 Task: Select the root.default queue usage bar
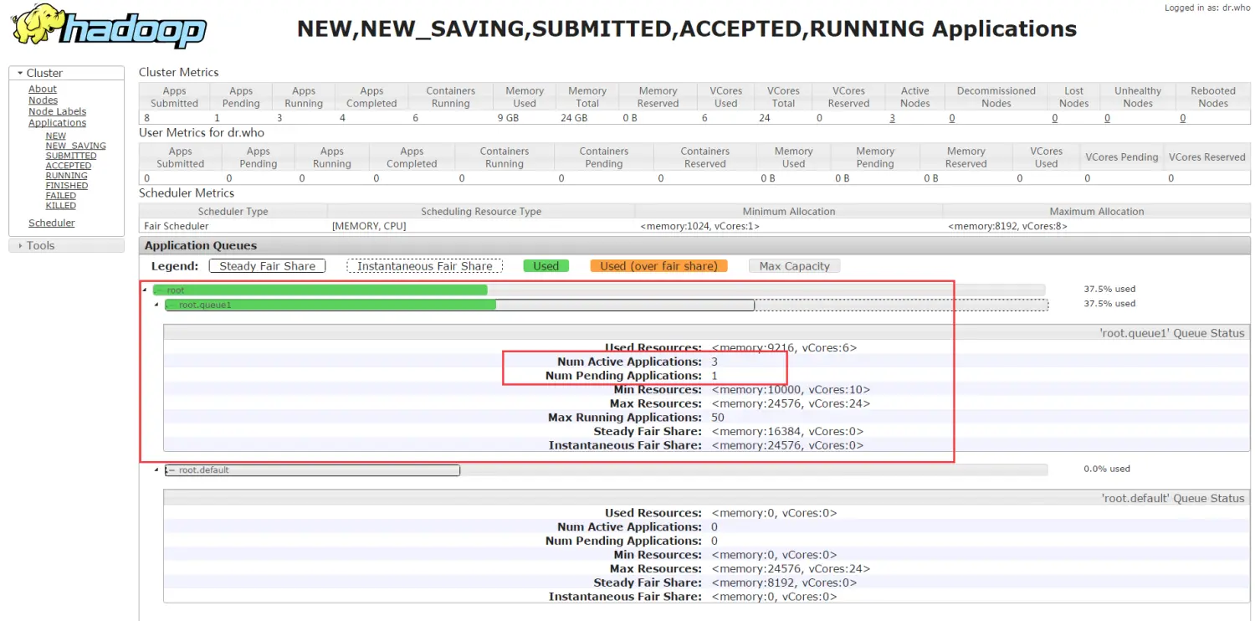(x=607, y=470)
